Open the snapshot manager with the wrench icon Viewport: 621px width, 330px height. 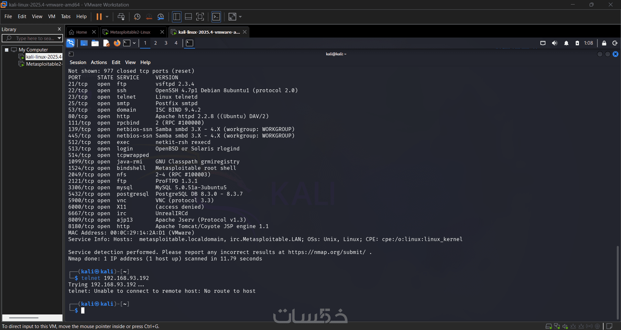[161, 16]
